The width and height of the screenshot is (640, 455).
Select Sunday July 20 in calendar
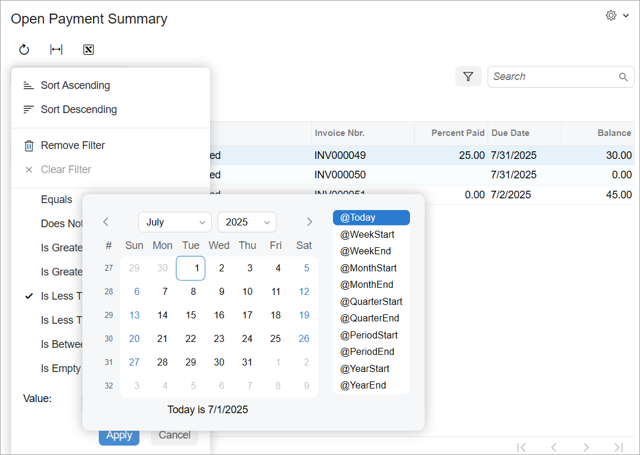(x=134, y=338)
